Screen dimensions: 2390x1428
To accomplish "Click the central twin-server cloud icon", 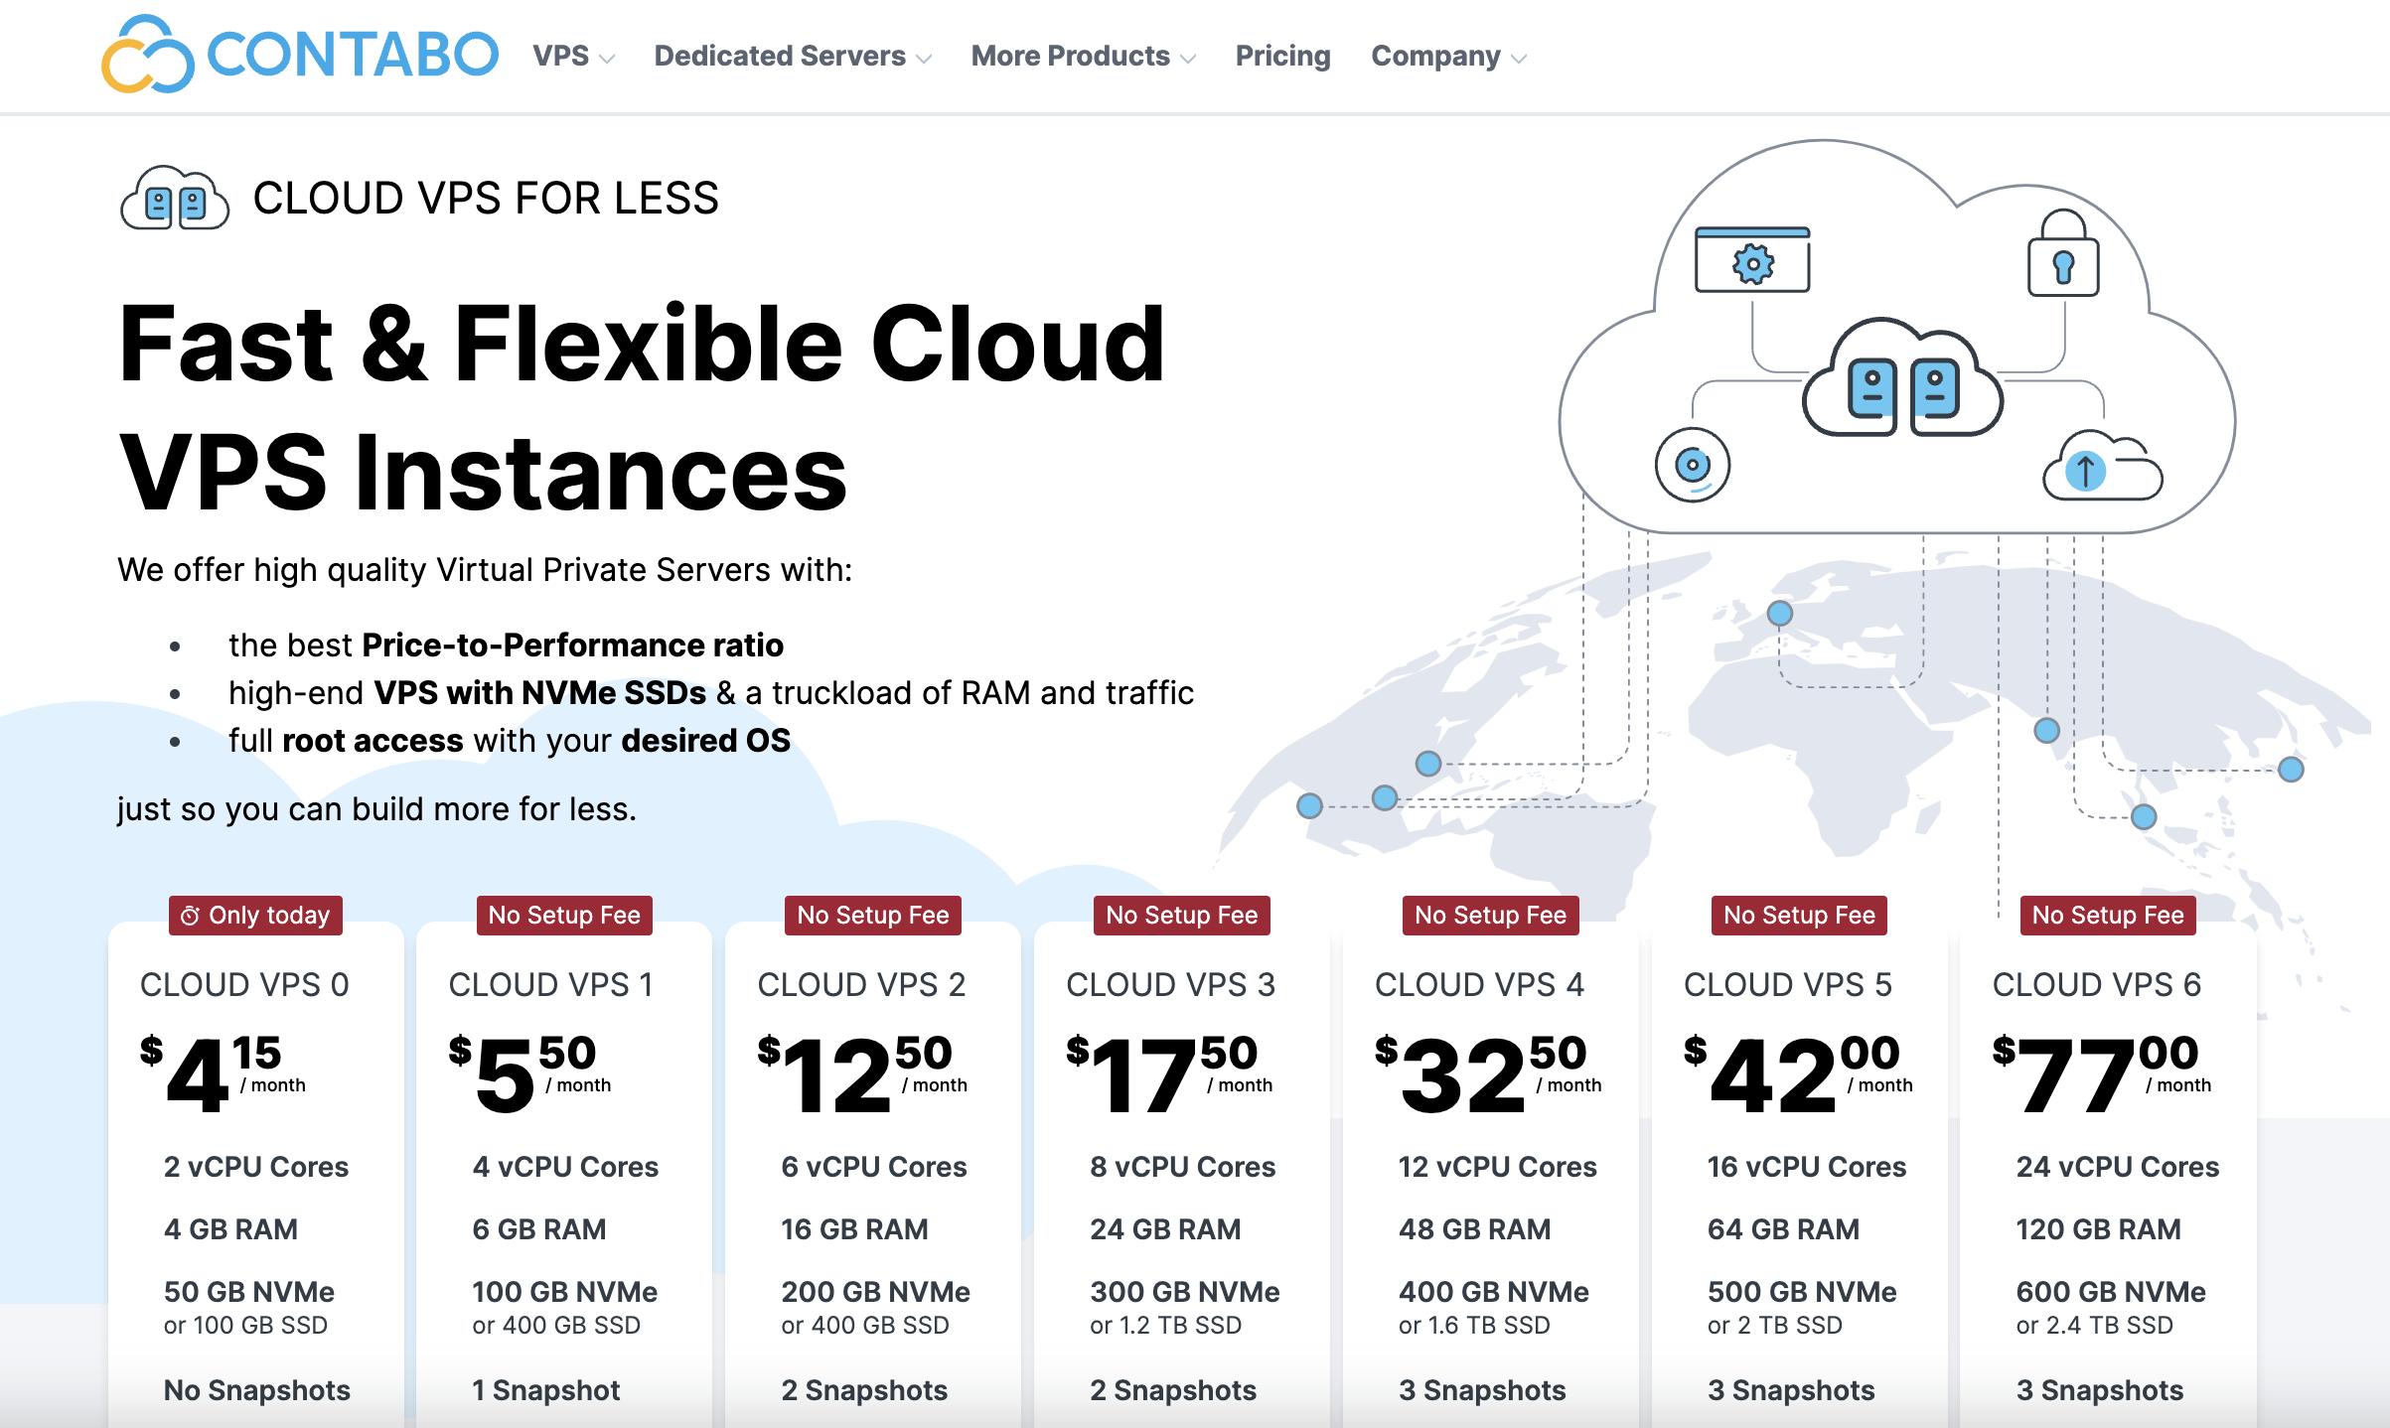I will pyautogui.click(x=1902, y=378).
